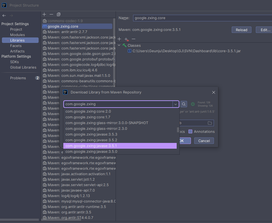The width and height of the screenshot is (272, 223).
Task: Add a new project library
Action: 44,14
